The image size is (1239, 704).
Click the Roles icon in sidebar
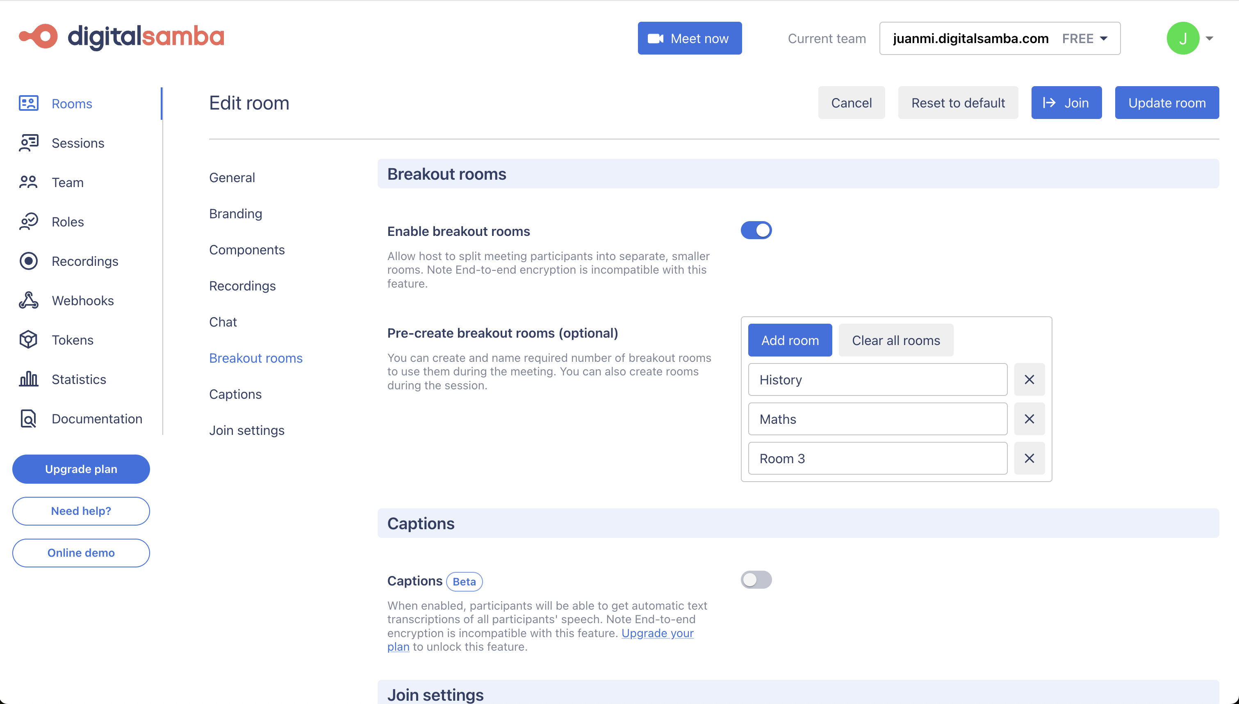29,222
